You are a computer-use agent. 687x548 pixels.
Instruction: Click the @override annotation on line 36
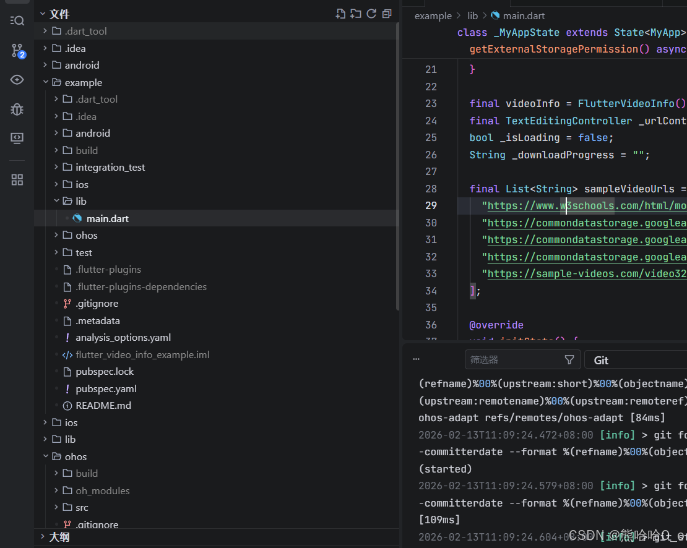[x=496, y=325]
